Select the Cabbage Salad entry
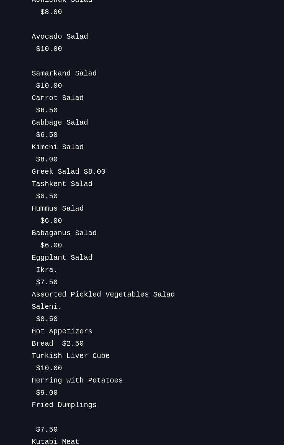Viewport: 284px width, 445px height. coord(60,122)
